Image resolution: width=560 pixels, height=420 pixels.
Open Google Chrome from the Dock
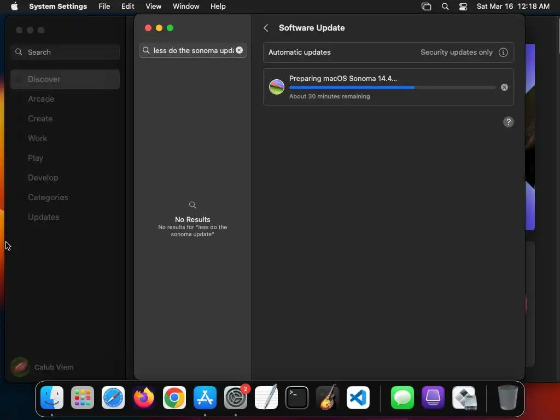[x=174, y=398]
